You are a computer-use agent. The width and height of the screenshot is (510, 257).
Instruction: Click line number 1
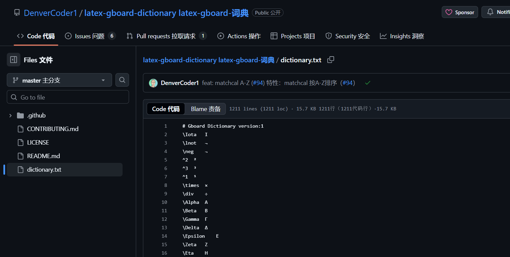[166, 126]
